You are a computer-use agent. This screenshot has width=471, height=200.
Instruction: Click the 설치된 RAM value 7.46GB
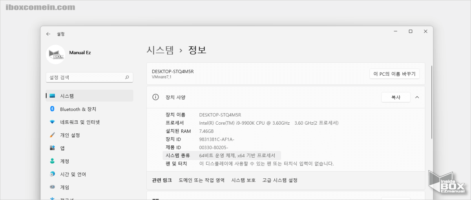pos(206,131)
